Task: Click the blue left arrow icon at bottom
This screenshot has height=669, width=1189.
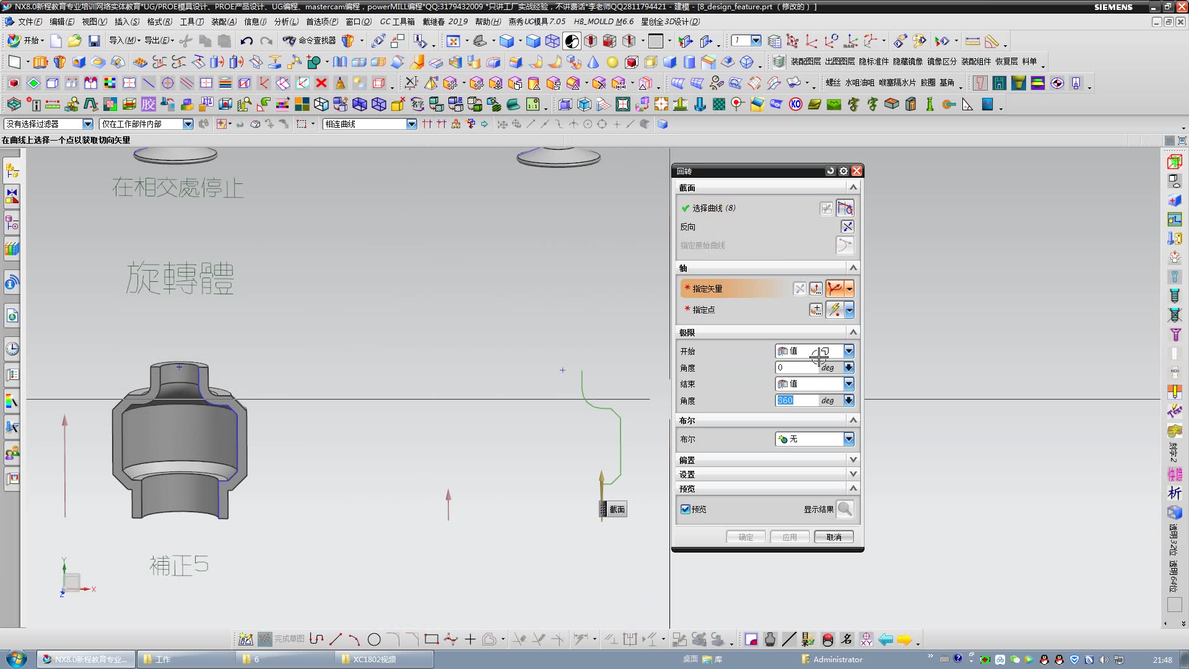Action: pos(886,640)
